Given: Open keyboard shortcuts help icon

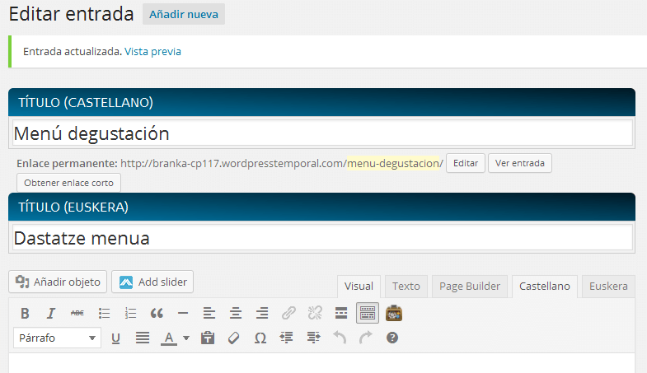Looking at the screenshot, I should point(392,338).
